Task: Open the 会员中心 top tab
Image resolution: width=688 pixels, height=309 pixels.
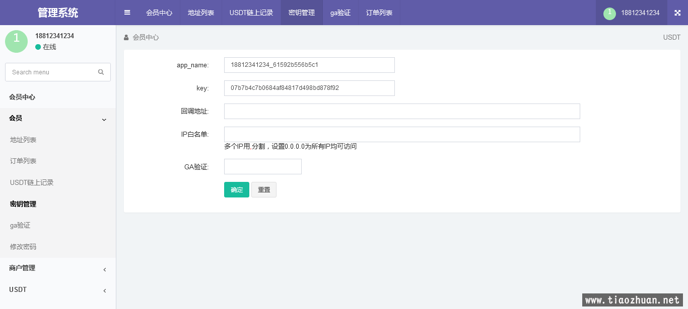Action: click(x=159, y=13)
